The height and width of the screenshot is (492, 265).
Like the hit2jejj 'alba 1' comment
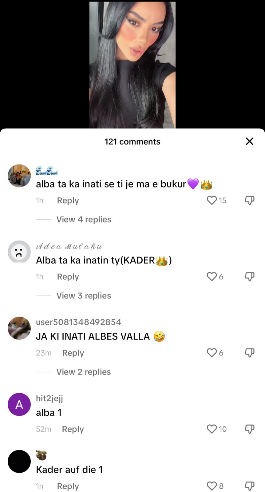pyautogui.click(x=212, y=429)
